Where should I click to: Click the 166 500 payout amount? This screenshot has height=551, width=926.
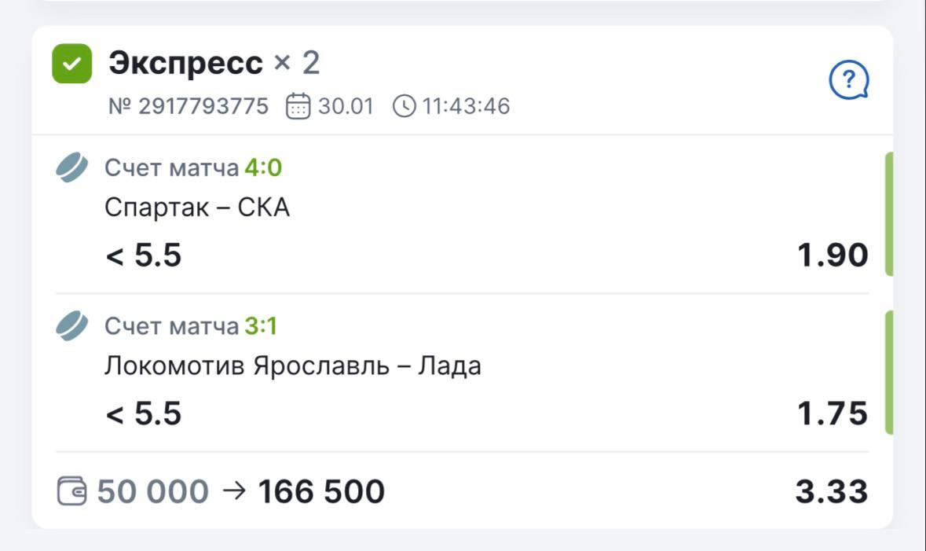(x=321, y=492)
